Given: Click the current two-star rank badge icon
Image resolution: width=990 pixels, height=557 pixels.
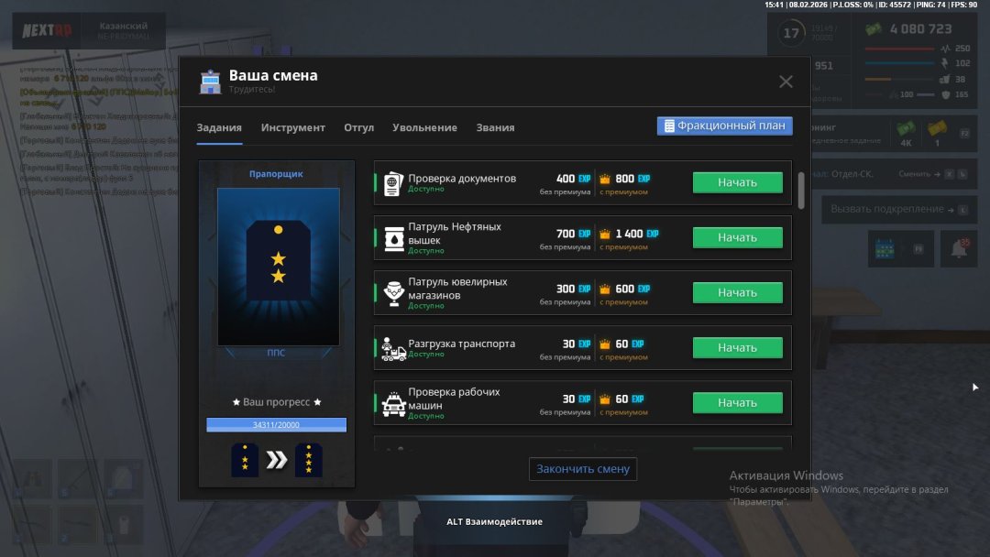Looking at the screenshot, I should (245, 460).
